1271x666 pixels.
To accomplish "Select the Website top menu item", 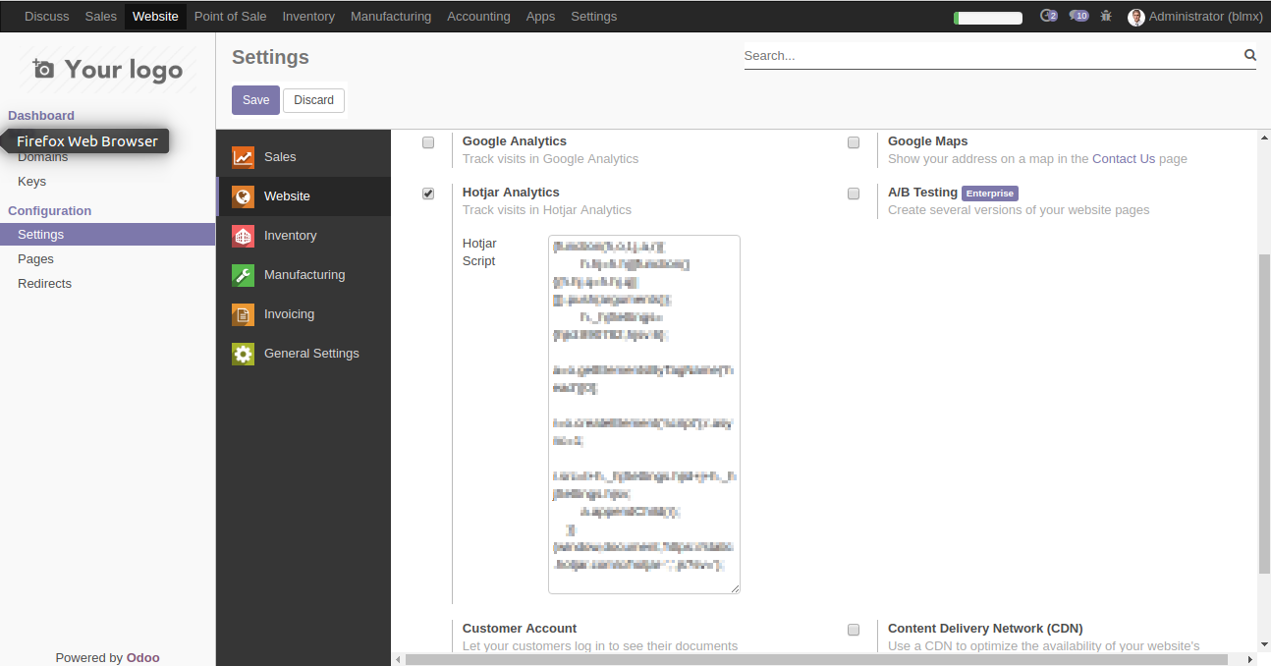I will coord(155,17).
